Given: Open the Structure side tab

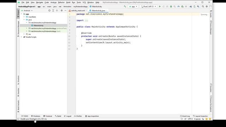Looking at the screenshot, I should point(18,80).
